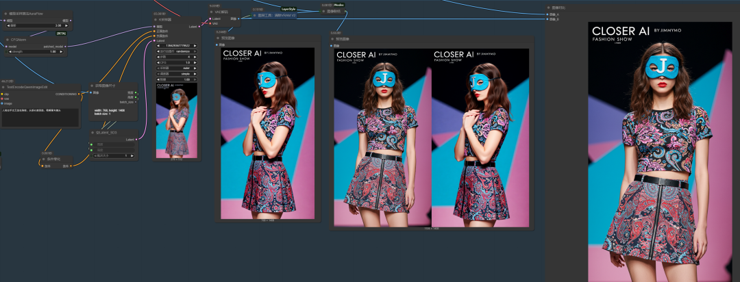Collapse the VAE decode node title dot
Image resolution: width=740 pixels, height=282 pixels.
[211, 12]
